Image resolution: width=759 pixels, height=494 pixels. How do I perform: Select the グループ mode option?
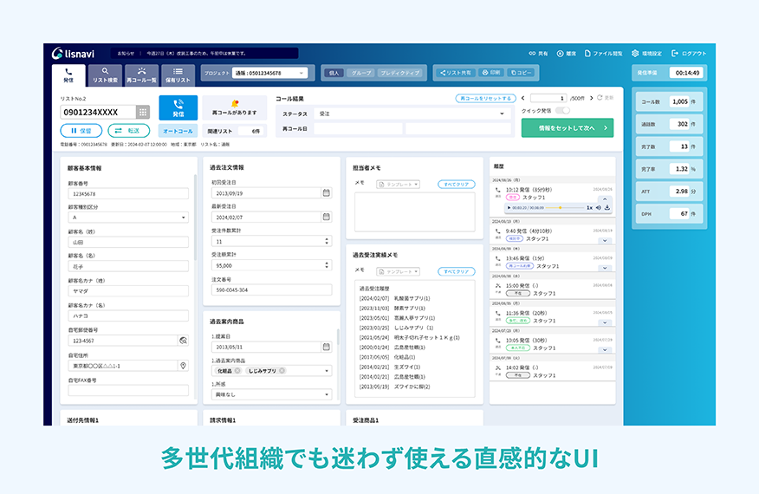click(360, 74)
